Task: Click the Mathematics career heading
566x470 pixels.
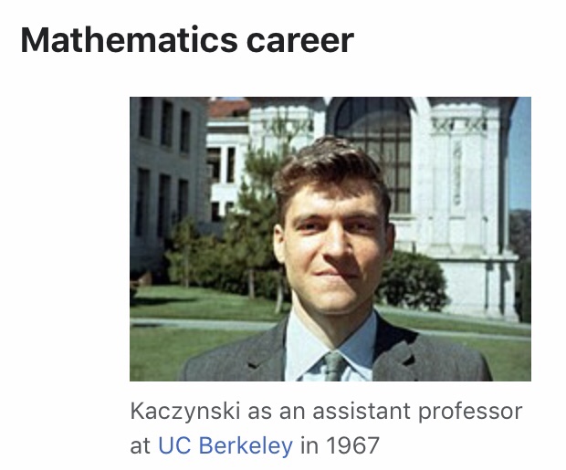Action: tap(187, 41)
